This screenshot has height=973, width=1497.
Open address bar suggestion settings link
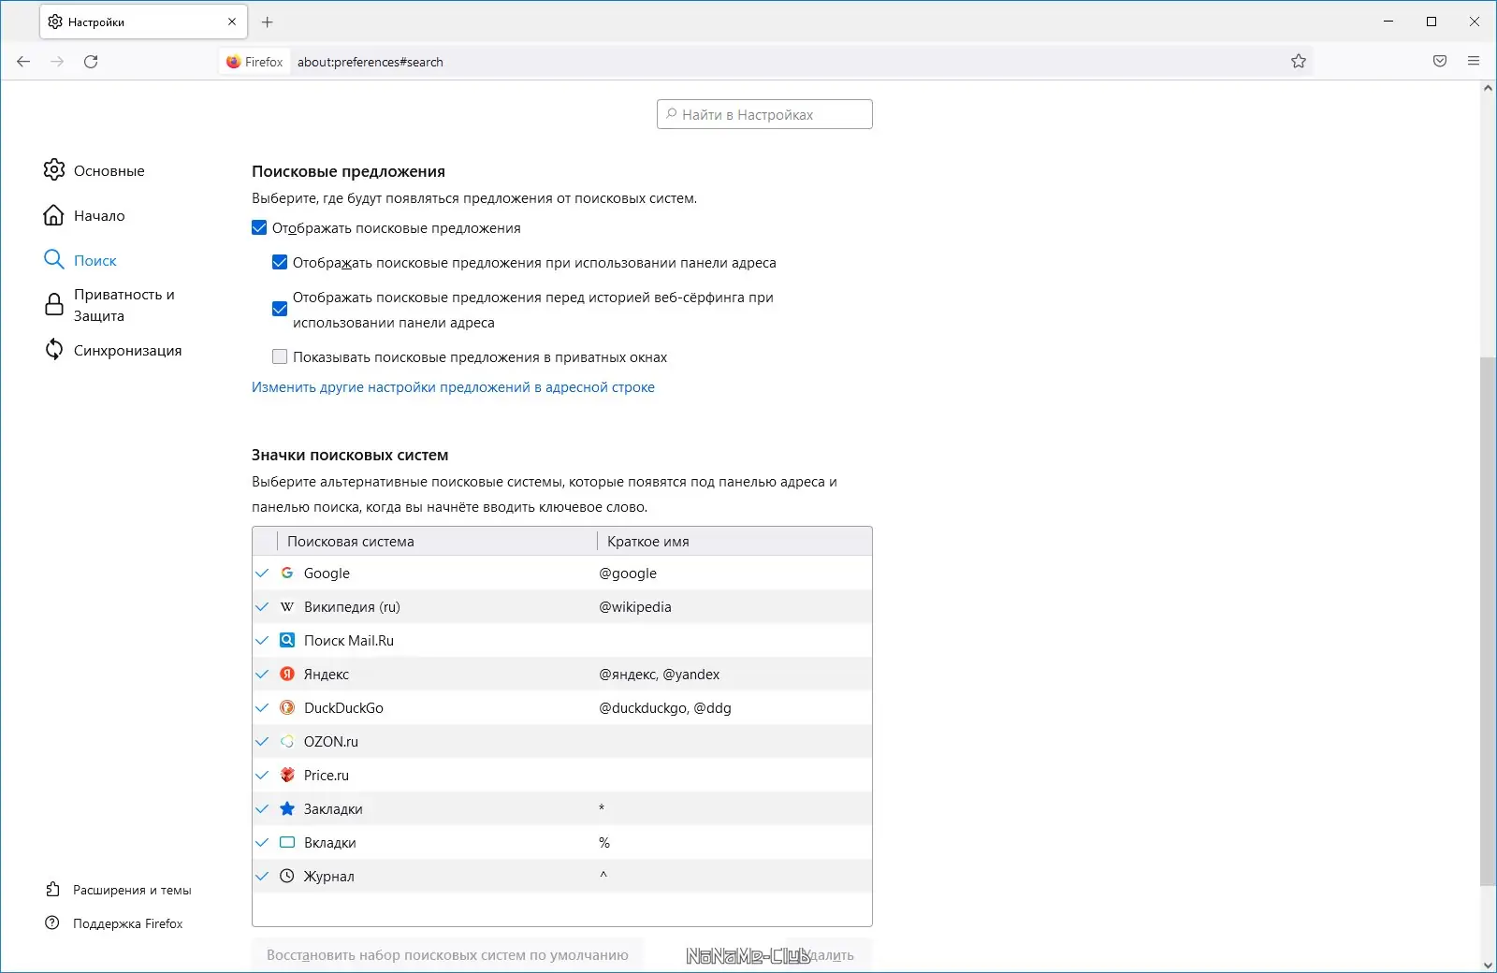click(x=453, y=387)
